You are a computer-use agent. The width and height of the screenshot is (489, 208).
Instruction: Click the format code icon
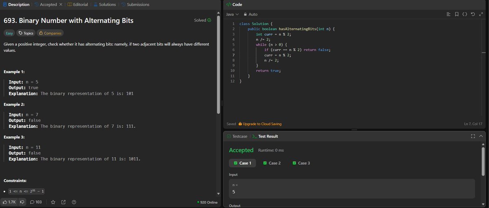(449, 14)
